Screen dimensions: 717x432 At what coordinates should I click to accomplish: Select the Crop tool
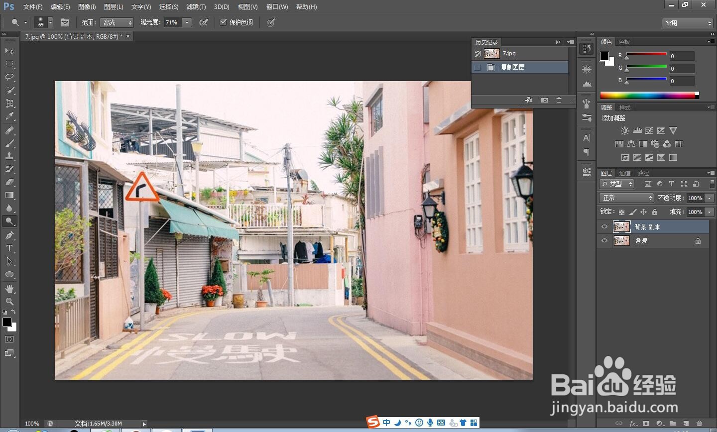point(9,104)
